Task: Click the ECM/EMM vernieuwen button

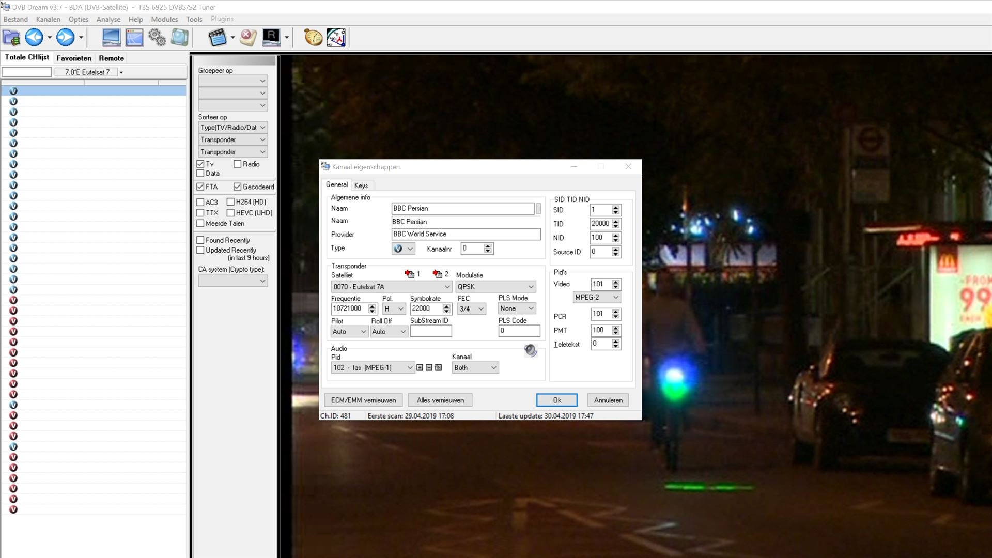Action: pyautogui.click(x=363, y=400)
